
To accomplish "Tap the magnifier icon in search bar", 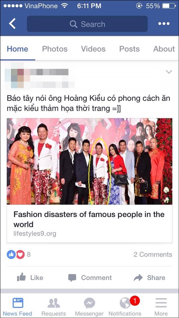I will [73, 24].
